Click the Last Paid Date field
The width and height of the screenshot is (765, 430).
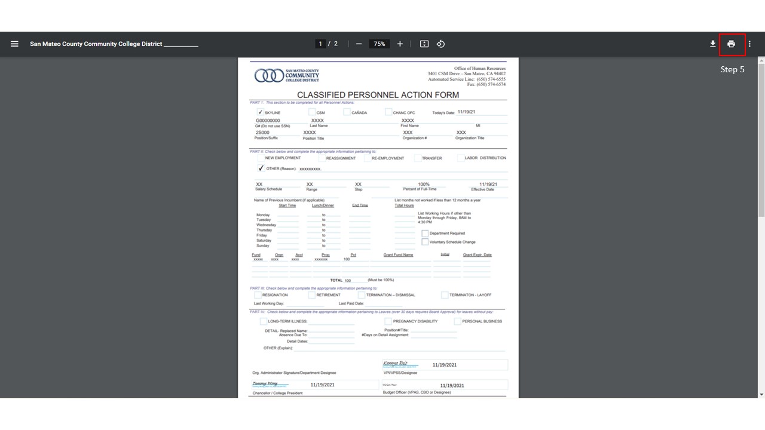point(383,303)
